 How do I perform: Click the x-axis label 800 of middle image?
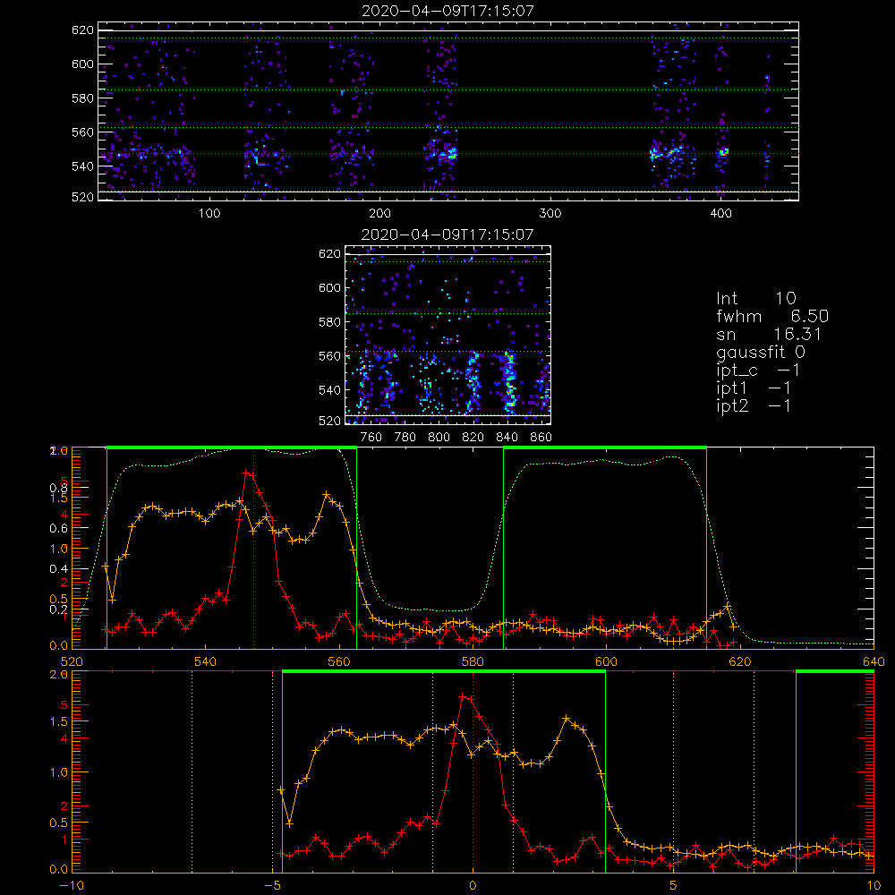pos(439,438)
